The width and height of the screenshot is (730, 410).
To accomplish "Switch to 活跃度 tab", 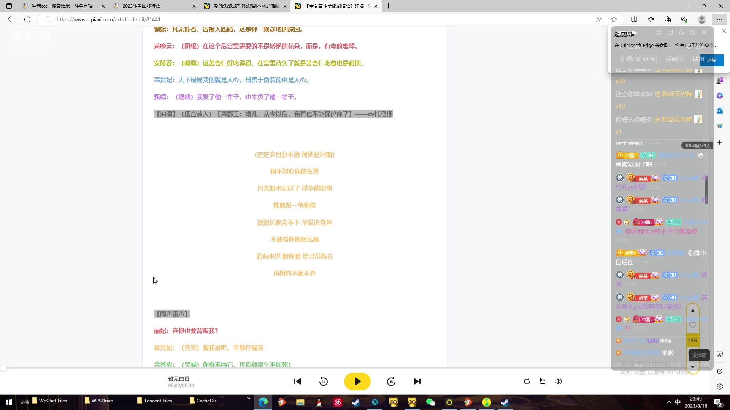I will click(674, 59).
